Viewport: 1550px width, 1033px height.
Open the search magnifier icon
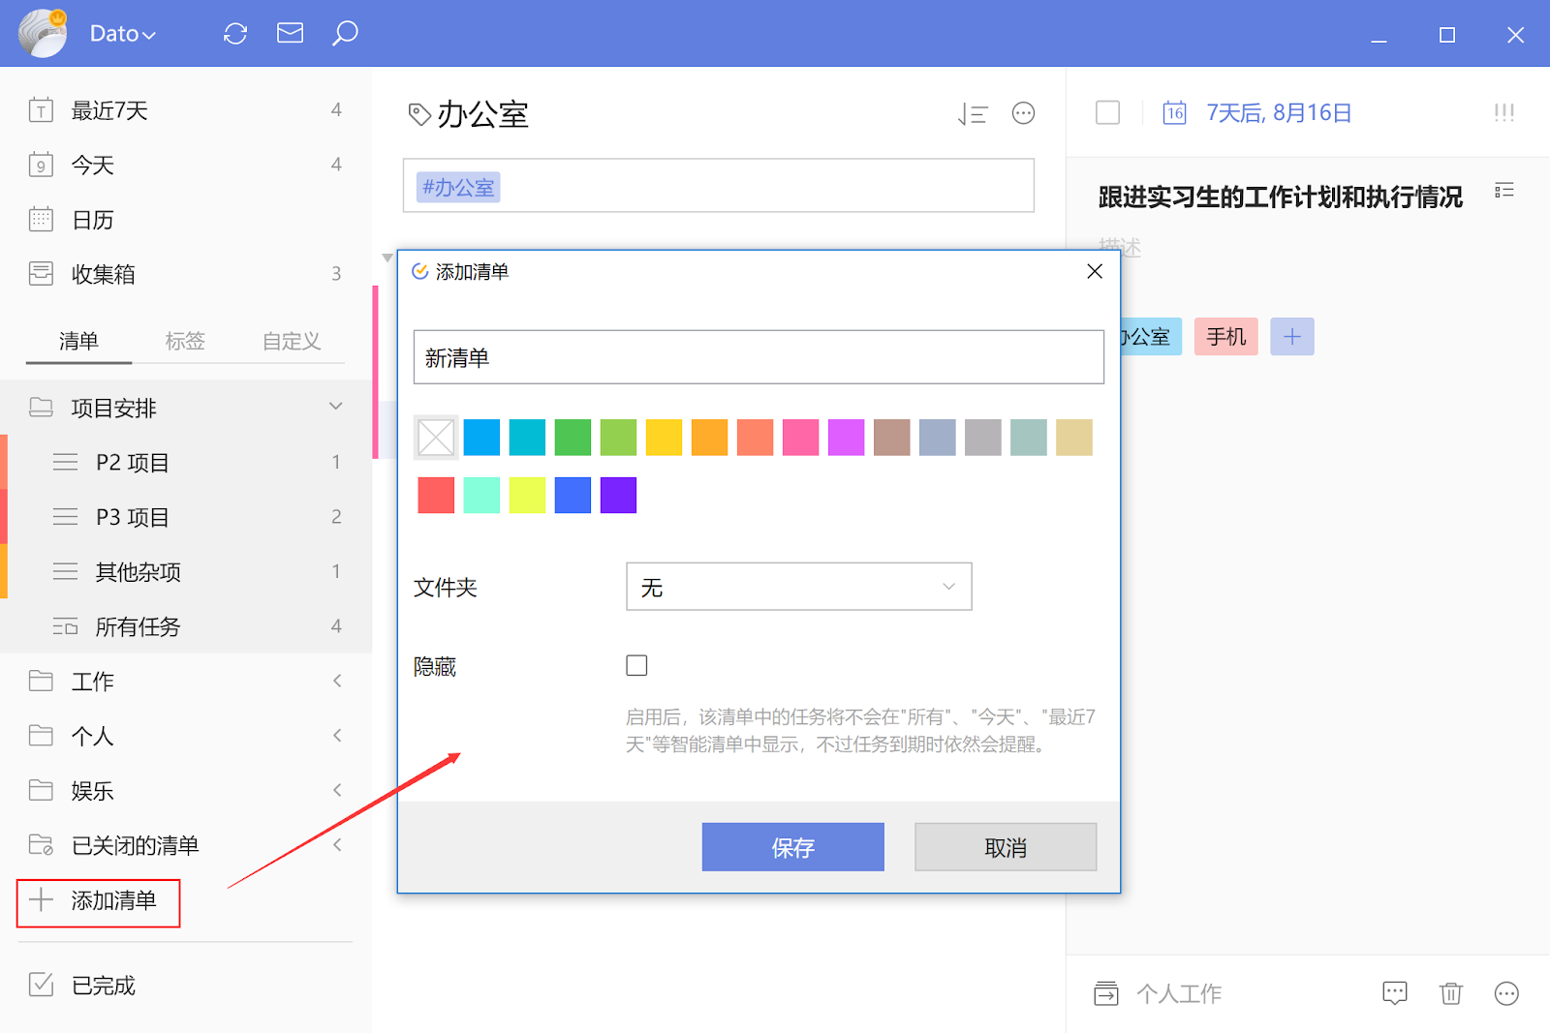coord(345,34)
